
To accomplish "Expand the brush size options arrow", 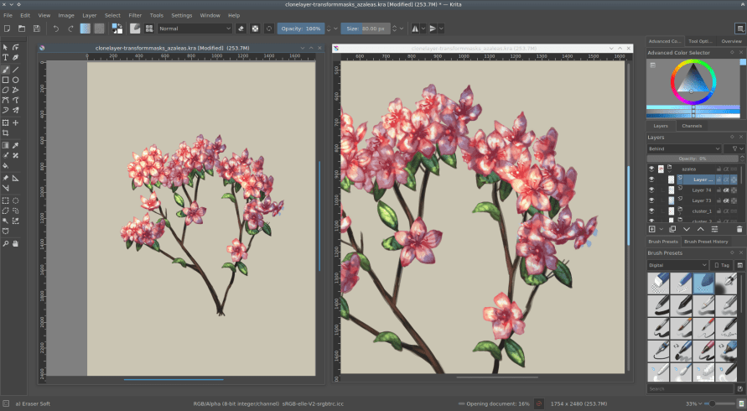I will (x=402, y=29).
